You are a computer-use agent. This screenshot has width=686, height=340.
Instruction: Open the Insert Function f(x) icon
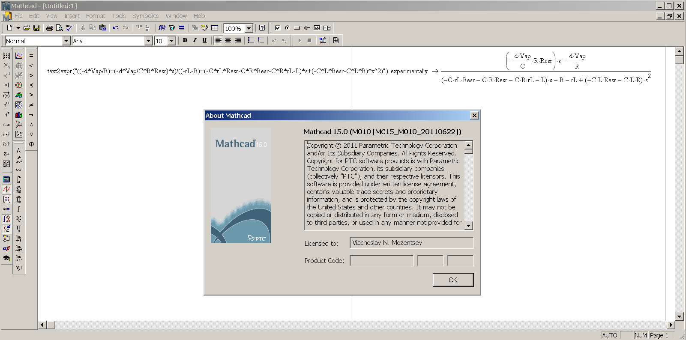(x=162, y=28)
